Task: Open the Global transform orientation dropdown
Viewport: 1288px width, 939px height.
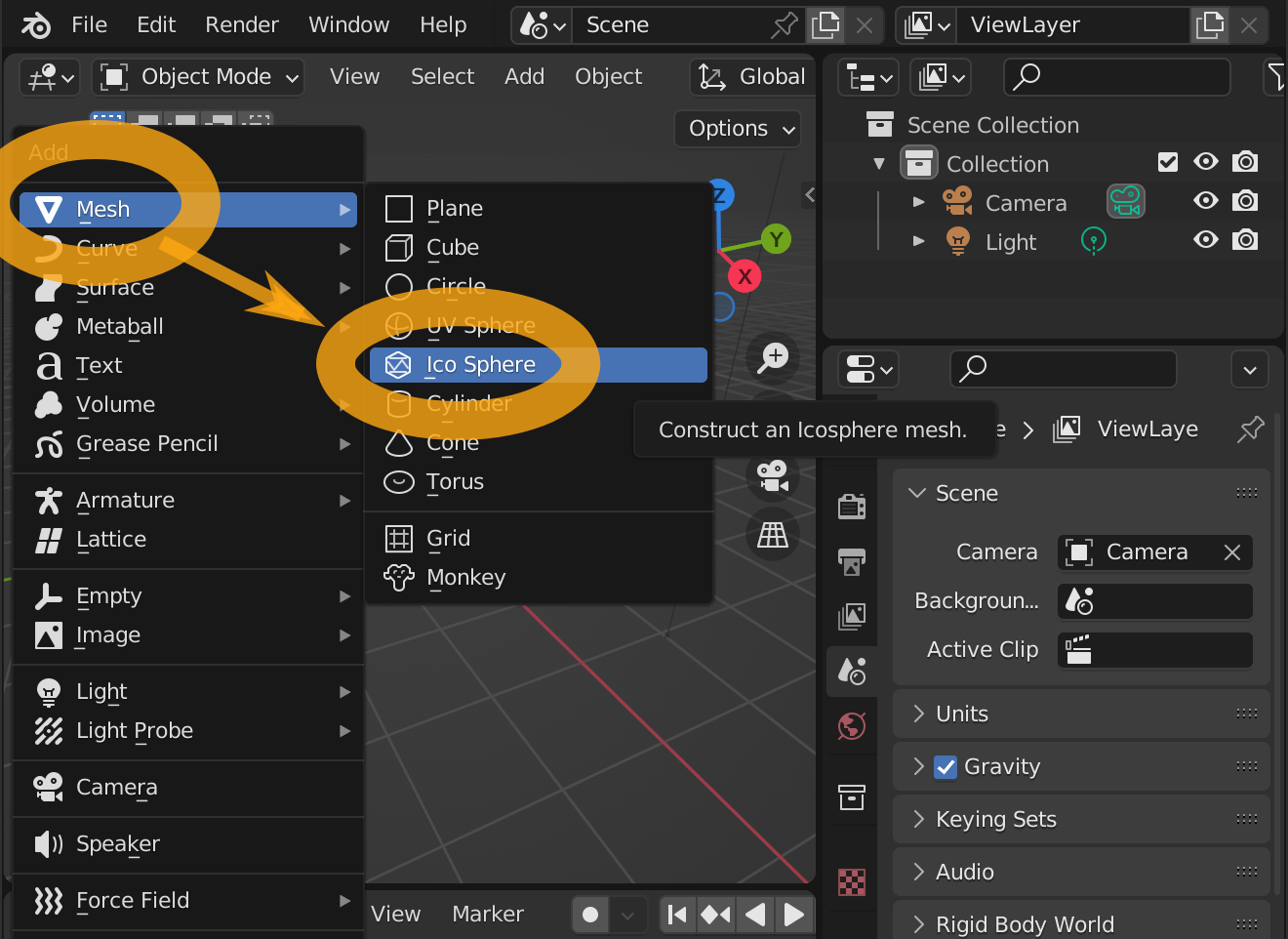Action: click(752, 77)
